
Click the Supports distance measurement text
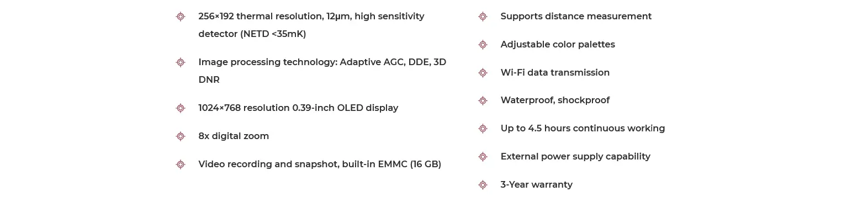point(576,17)
